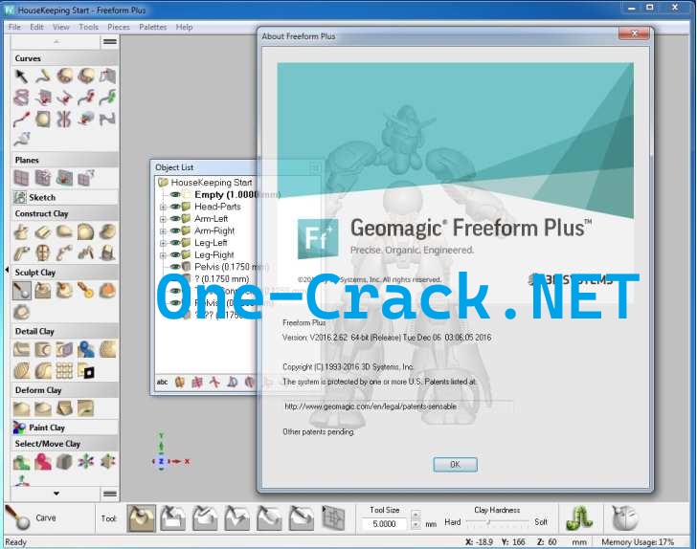Click the abc icon in Object List

(162, 383)
